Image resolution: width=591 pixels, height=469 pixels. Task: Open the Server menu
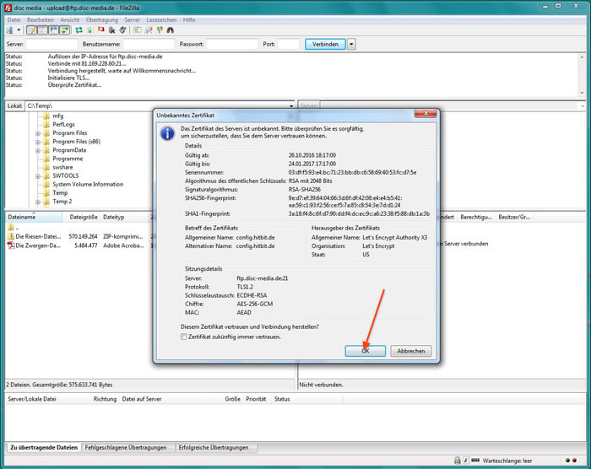point(132,20)
